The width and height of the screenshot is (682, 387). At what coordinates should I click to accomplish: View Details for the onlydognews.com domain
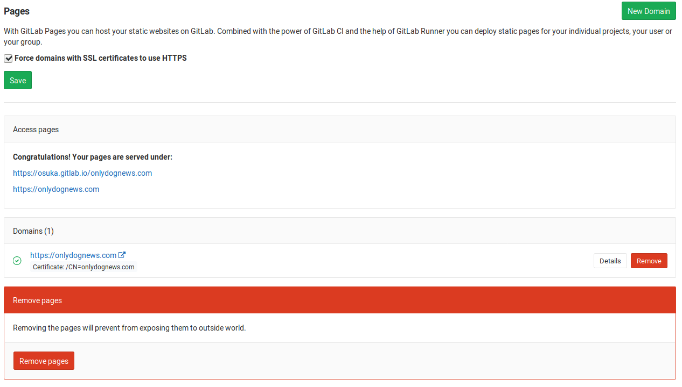610,261
